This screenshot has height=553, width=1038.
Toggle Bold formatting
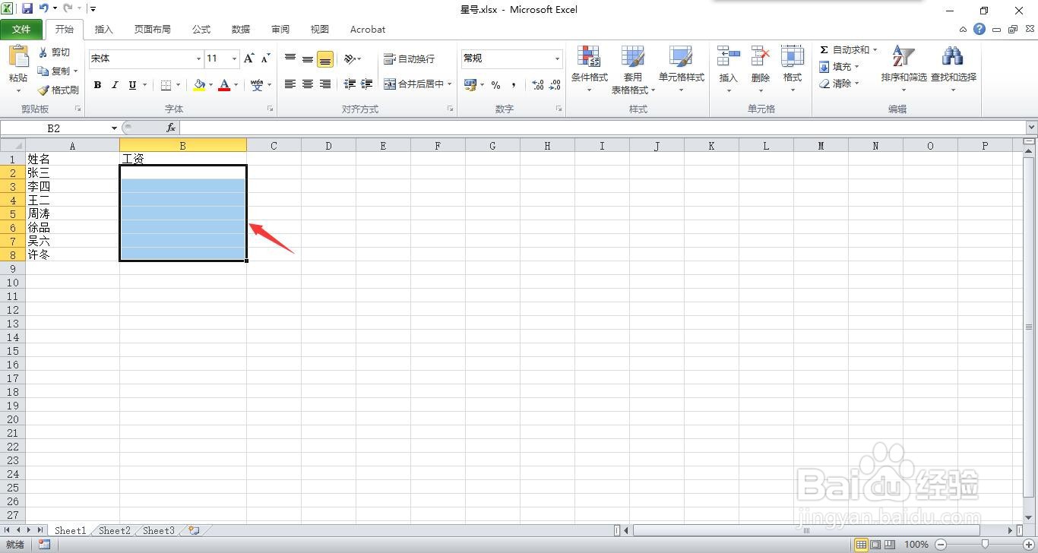pos(97,85)
